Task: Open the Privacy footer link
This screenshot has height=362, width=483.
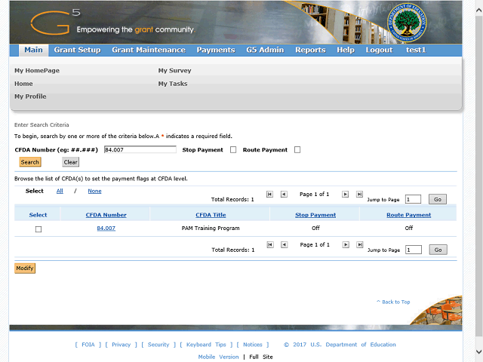Action: pyautogui.click(x=122, y=345)
